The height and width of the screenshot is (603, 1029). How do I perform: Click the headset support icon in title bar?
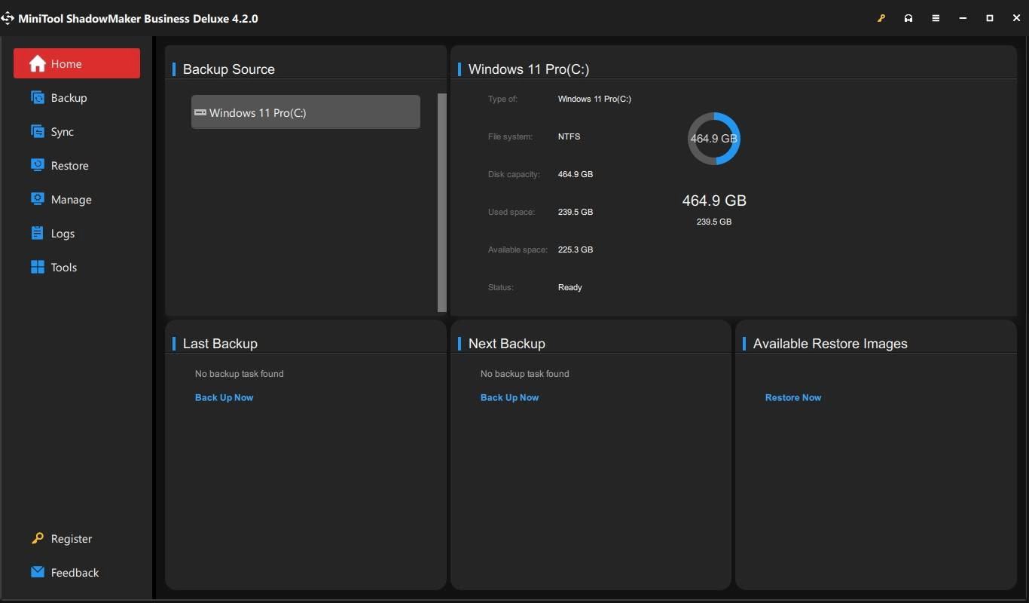[x=908, y=18]
